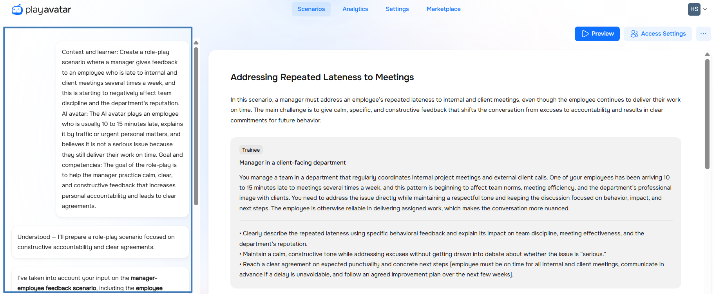Open the three-dot more options menu

[703, 34]
